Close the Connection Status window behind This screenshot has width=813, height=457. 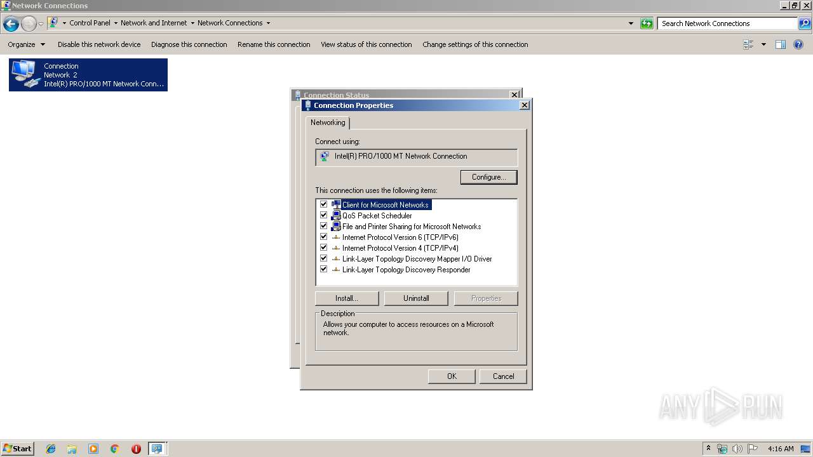[x=514, y=95]
